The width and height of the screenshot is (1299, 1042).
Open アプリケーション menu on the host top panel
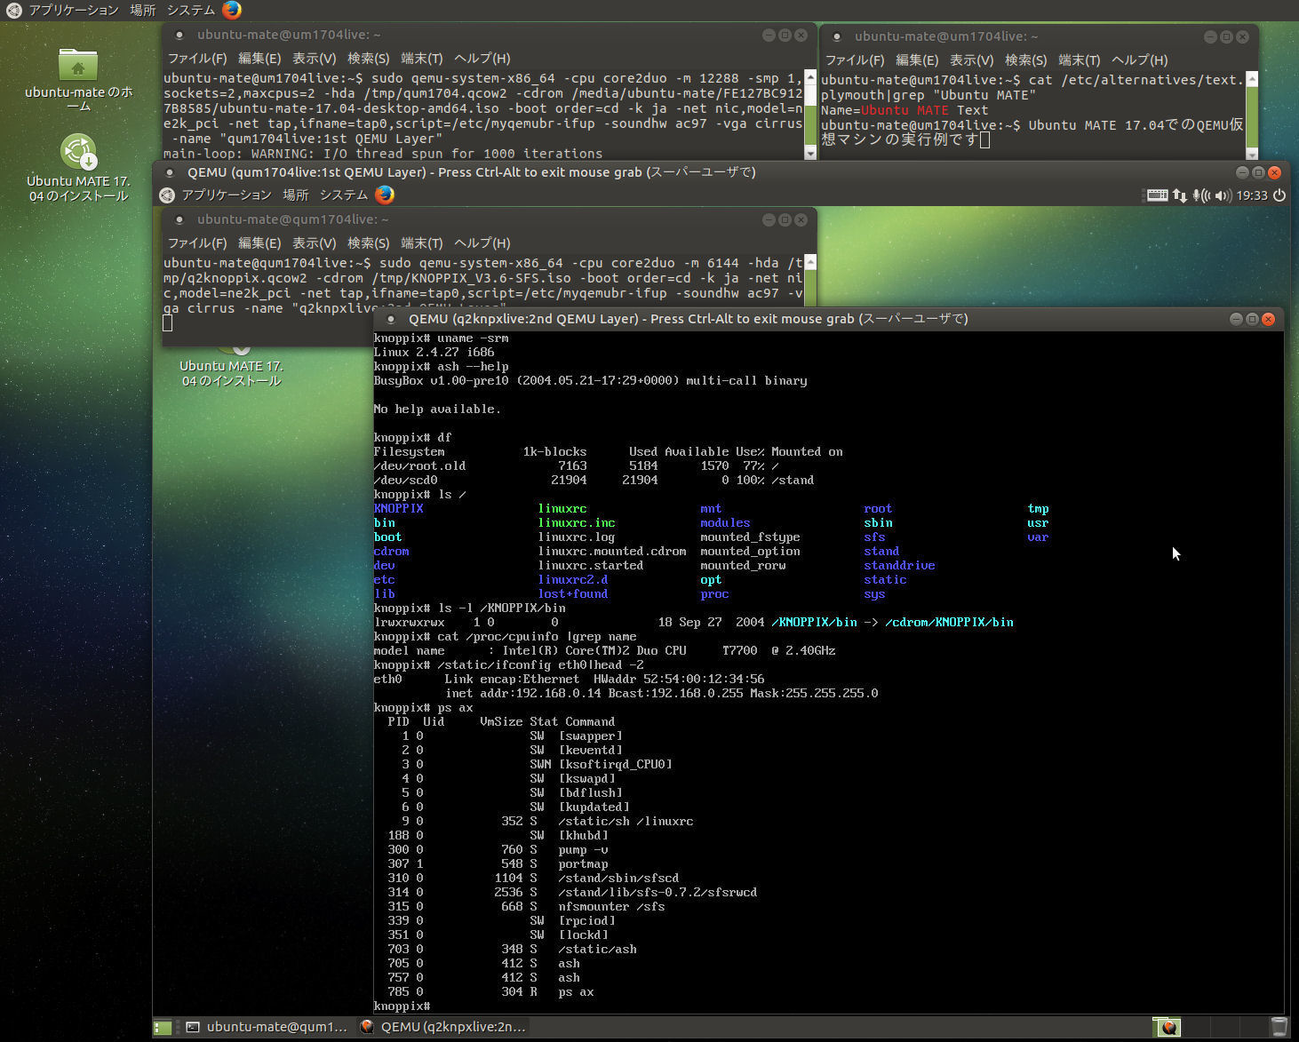coord(74,10)
